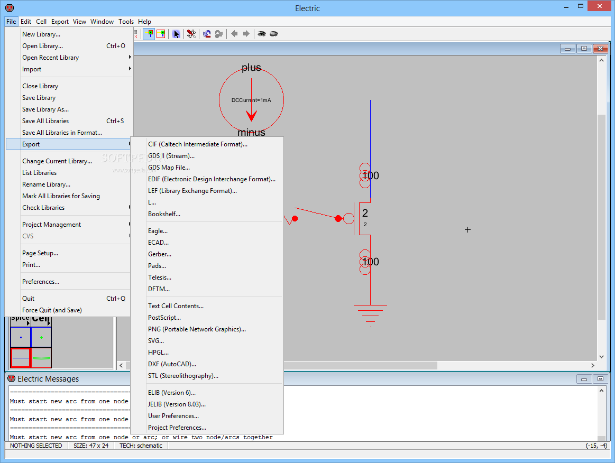Expand the Import submenu
Image resolution: width=615 pixels, height=463 pixels.
click(69, 69)
